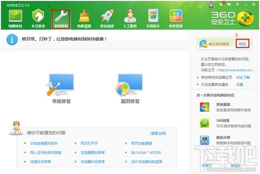This screenshot has height=174, width=260.
Task: Open 优化加速 rocket icon
Action: (107, 15)
